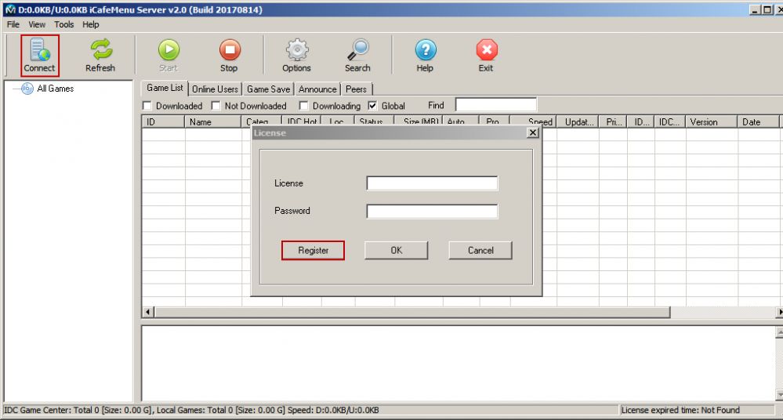This screenshot has height=420, width=783.
Task: Toggle the Not Downloaded checkbox
Action: click(x=216, y=105)
